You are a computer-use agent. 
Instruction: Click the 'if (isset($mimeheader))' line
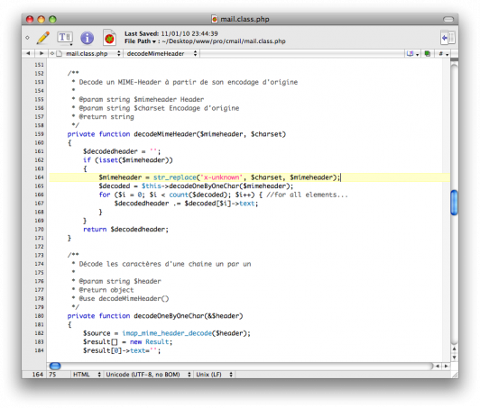[x=128, y=160]
